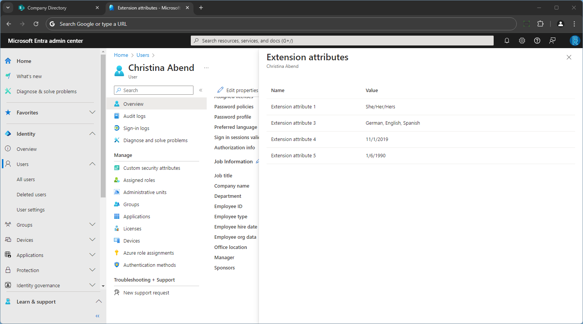
Task: Open the account avatar in Entra header
Action: click(x=575, y=41)
